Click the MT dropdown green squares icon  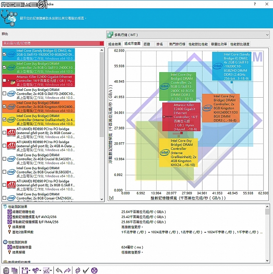click(110, 34)
